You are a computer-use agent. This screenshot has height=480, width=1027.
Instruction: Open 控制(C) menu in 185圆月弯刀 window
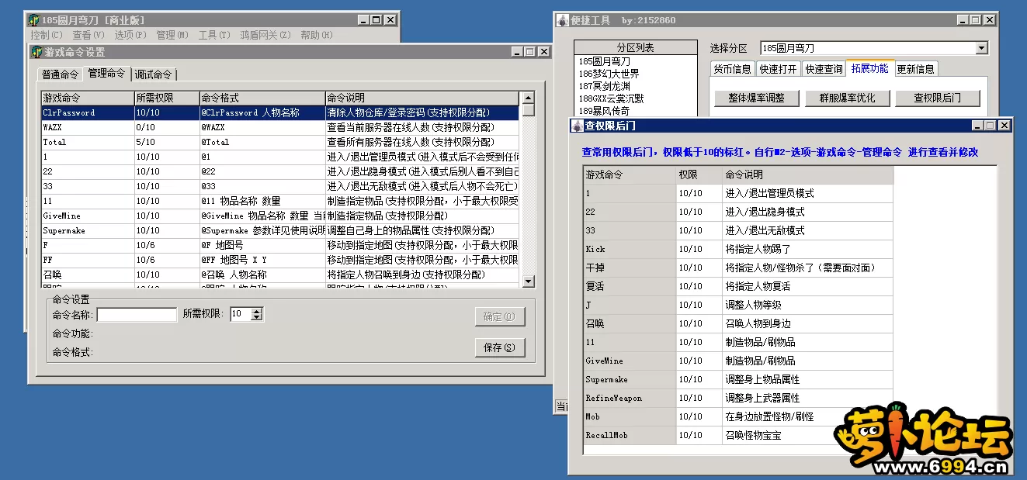(47, 35)
